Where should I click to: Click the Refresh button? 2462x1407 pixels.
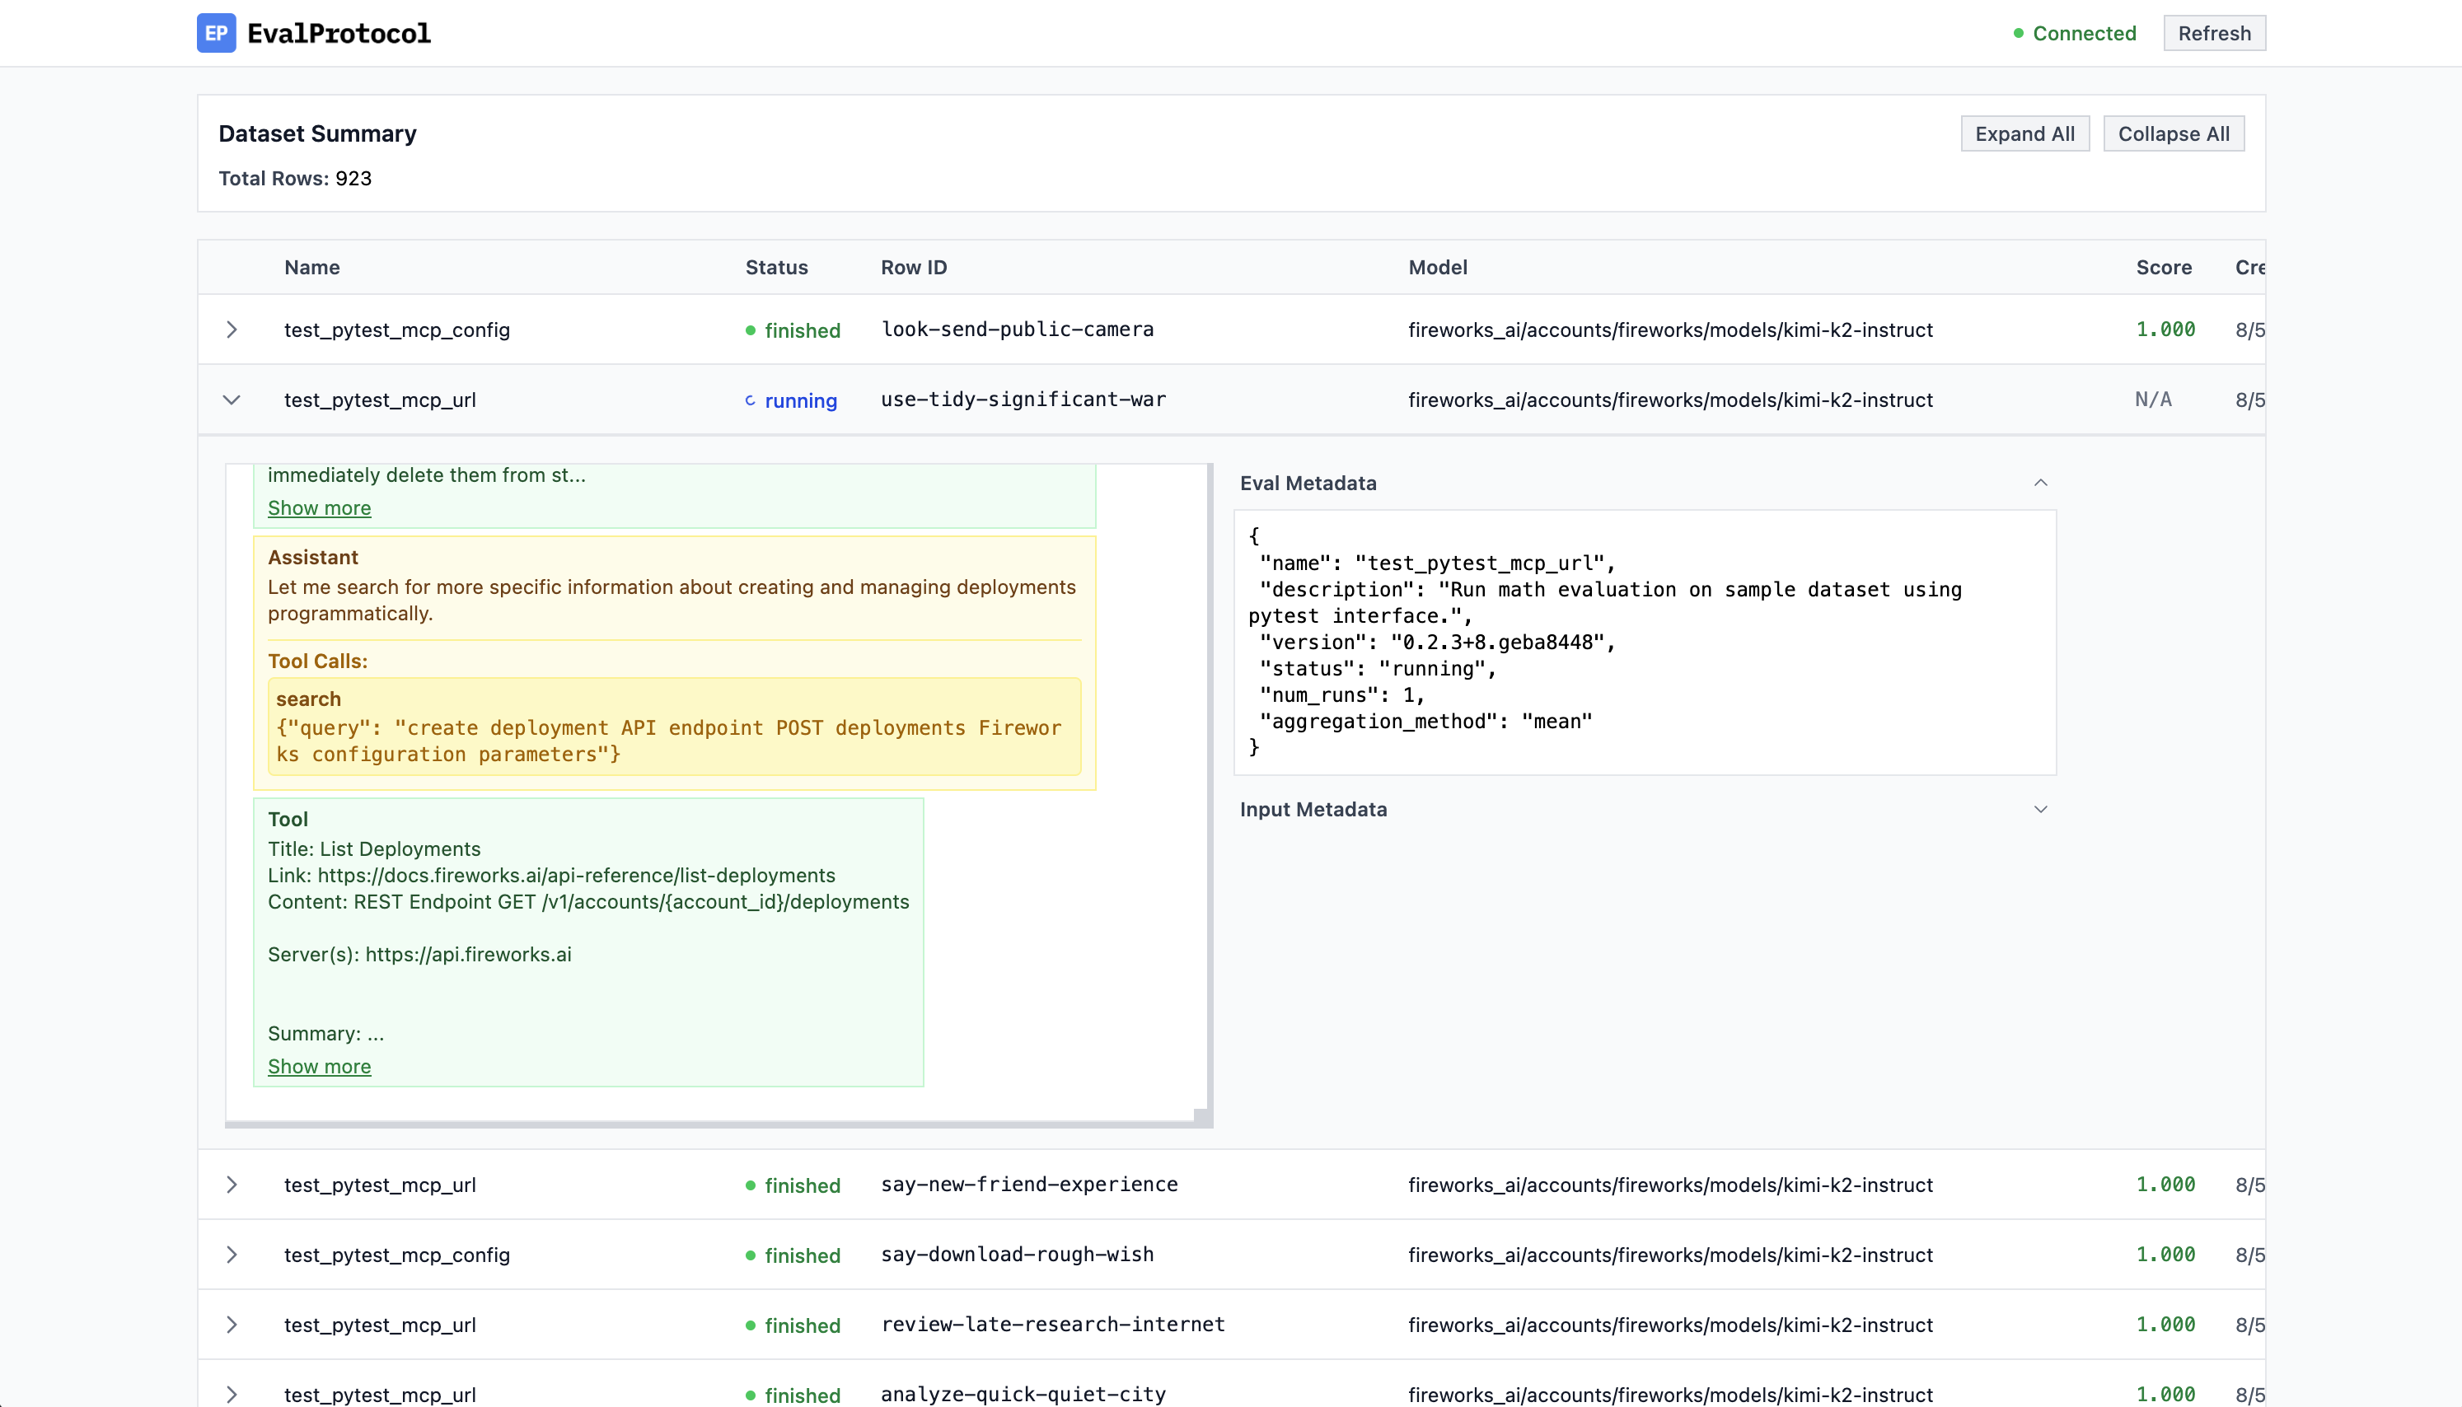tap(2214, 33)
